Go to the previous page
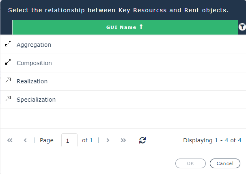 pos(25,140)
